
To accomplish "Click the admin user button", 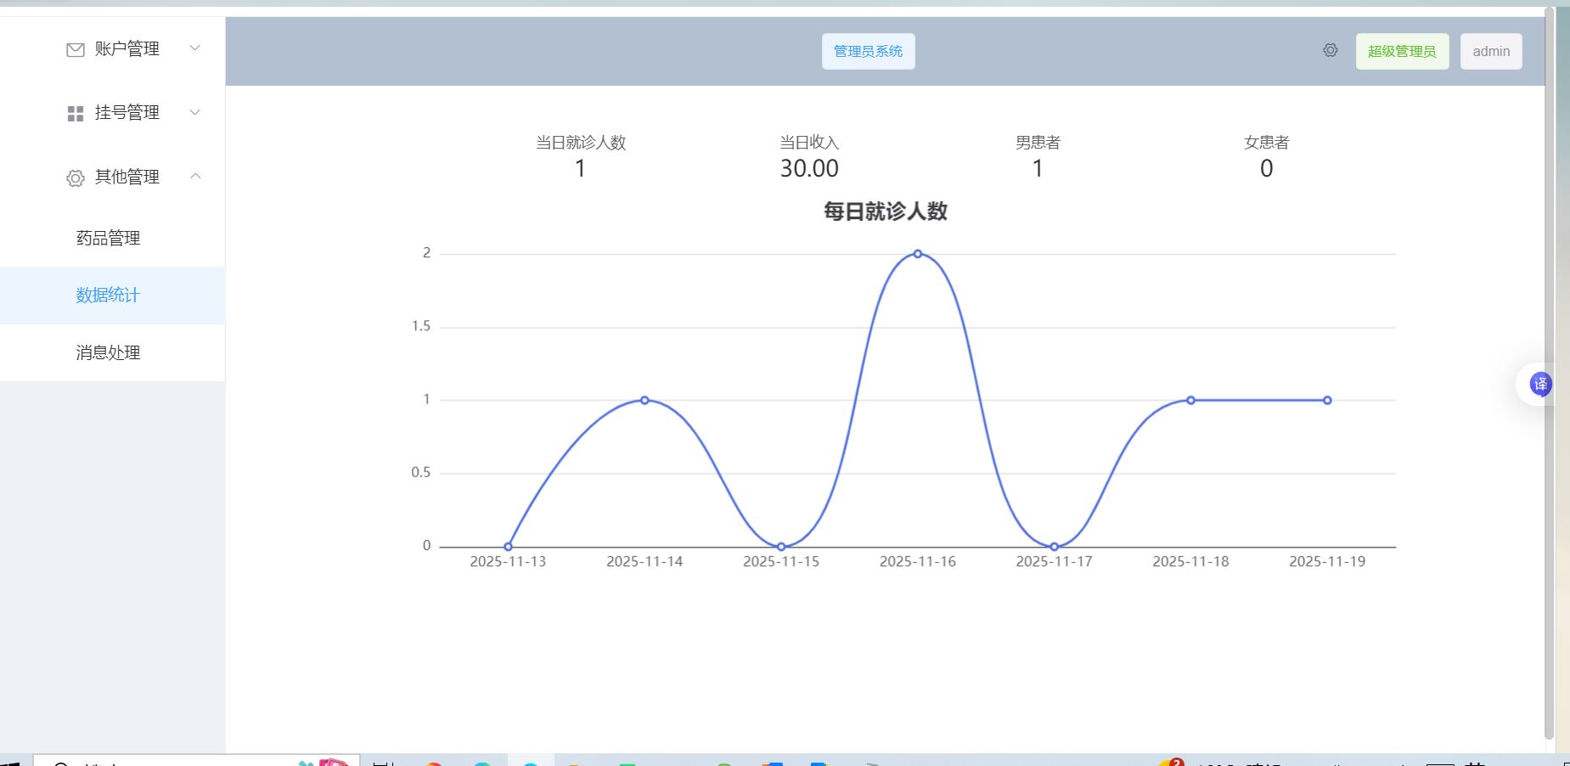I will pos(1490,52).
